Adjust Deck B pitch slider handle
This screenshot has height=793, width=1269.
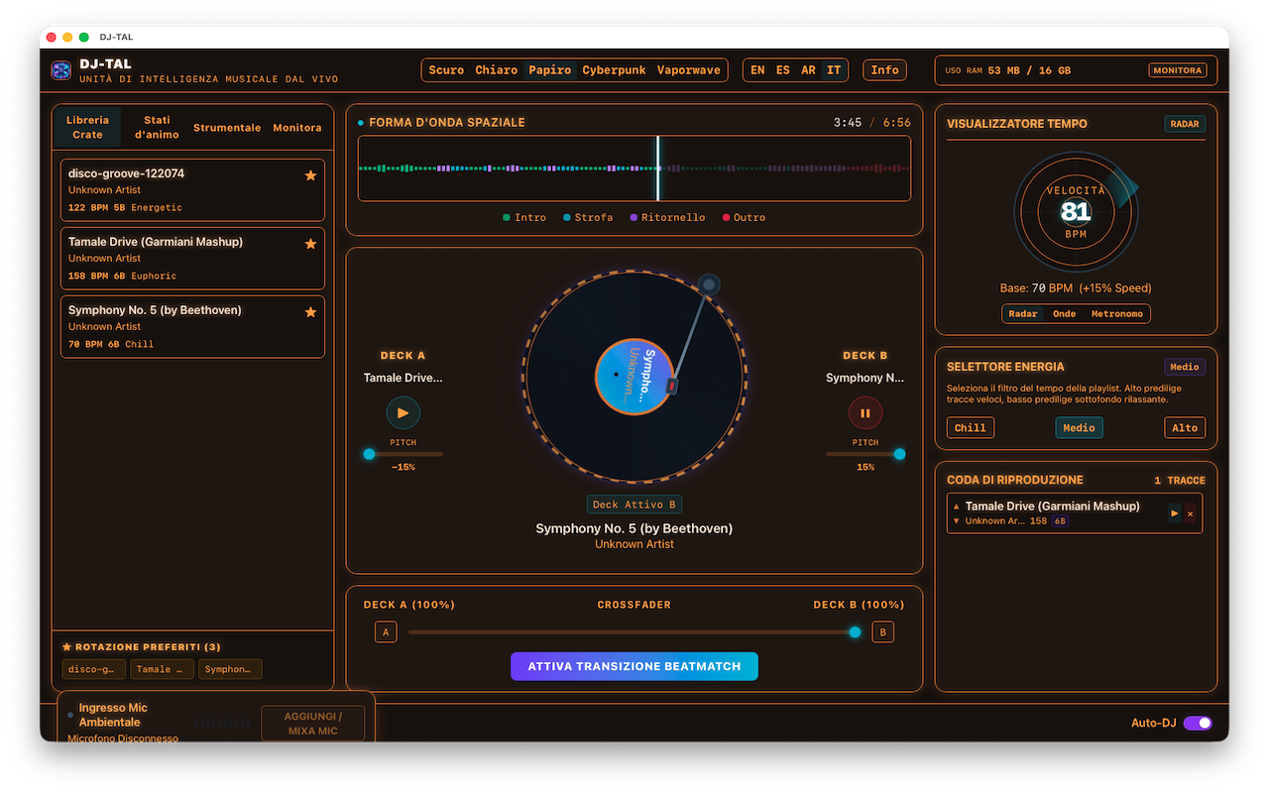[899, 454]
